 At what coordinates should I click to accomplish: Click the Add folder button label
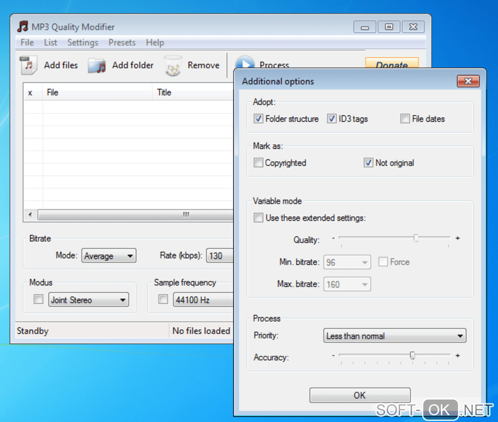[x=133, y=65]
